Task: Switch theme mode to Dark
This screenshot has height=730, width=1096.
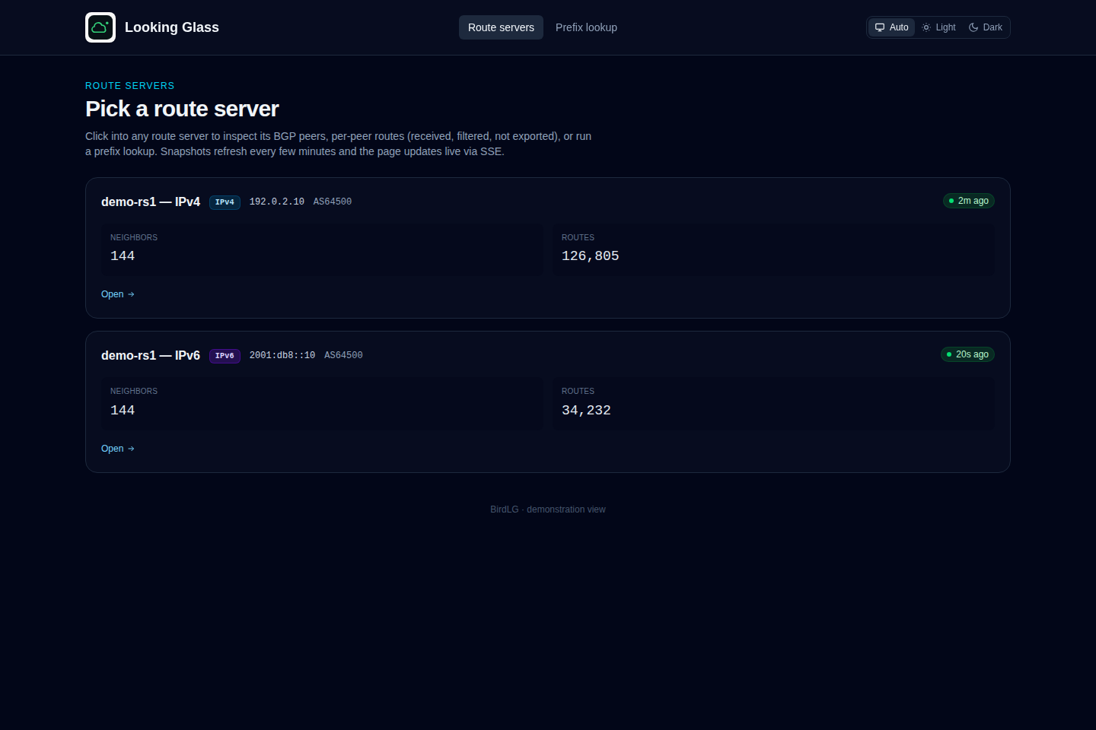Action: 986,27
